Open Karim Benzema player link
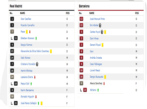Viewport: 147px width, 109px height. click(27, 90)
